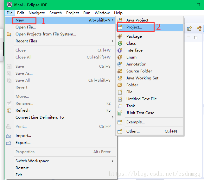Click the green Class icon

click(120, 43)
